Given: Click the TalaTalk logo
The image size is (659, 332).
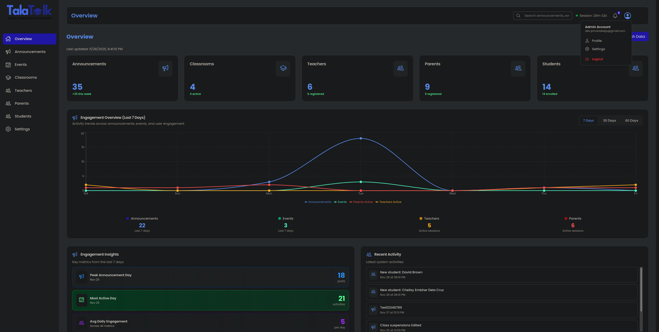Looking at the screenshot, I should (29, 12).
